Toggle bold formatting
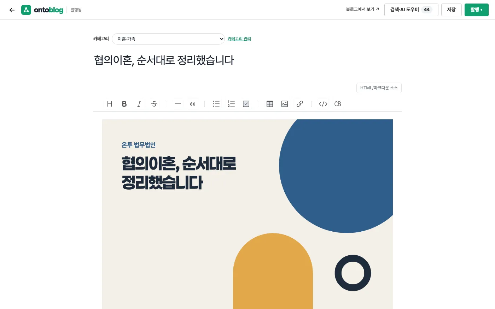This screenshot has width=495, height=309. (124, 104)
